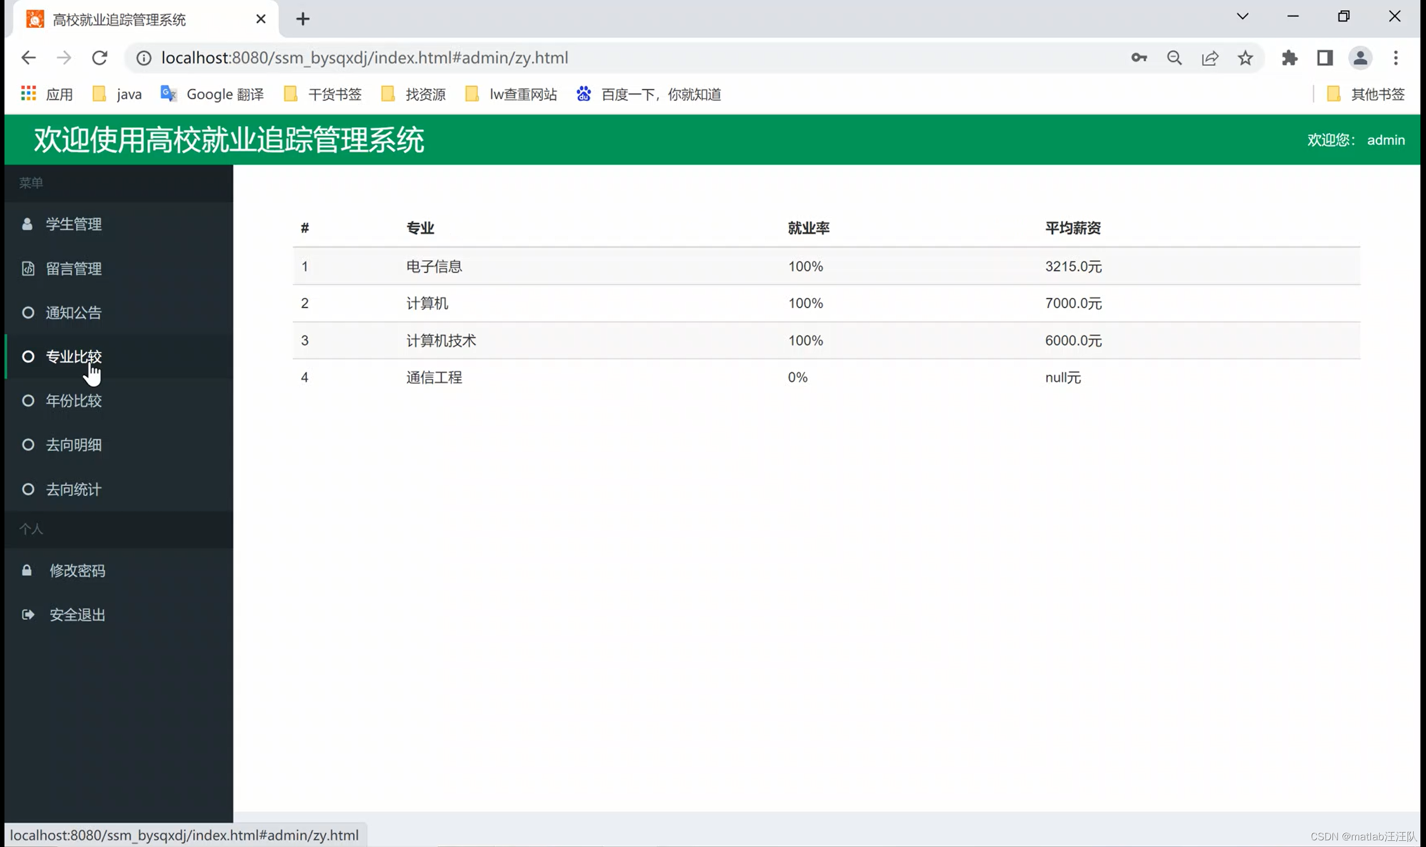This screenshot has height=847, width=1426.
Task: Click the 安全退出 logout icon
Action: 28,615
